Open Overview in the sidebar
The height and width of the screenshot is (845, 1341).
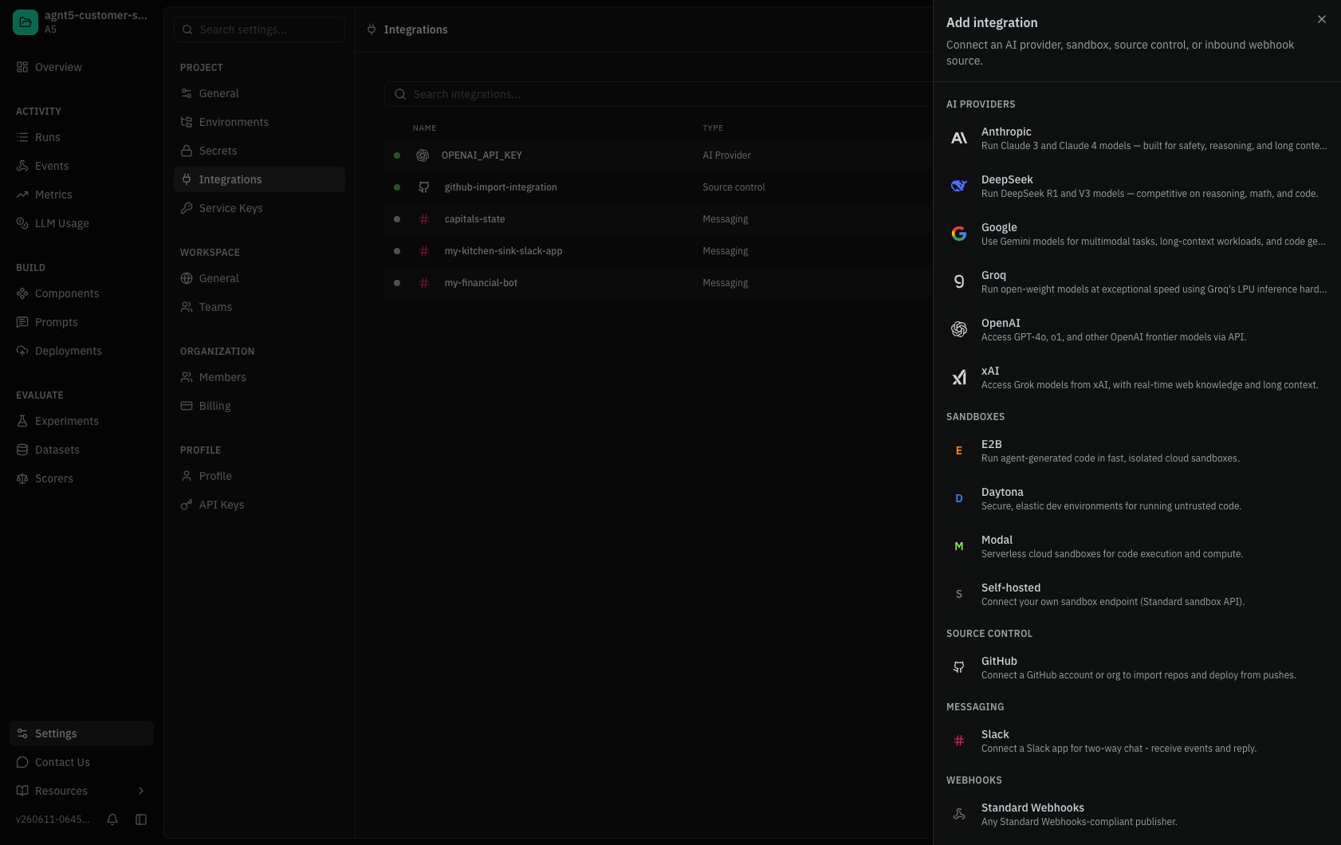[81, 67]
